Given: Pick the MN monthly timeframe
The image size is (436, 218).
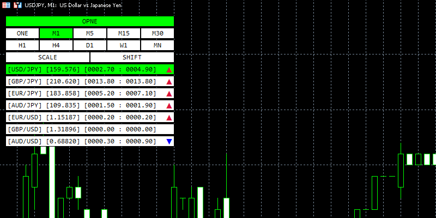Looking at the screenshot, I should pos(157,45).
